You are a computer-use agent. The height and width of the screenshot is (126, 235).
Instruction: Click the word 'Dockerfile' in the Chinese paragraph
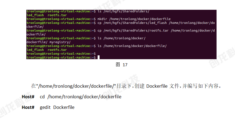157,86
